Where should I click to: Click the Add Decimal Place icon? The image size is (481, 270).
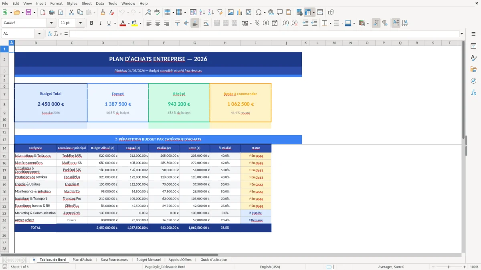point(285,23)
